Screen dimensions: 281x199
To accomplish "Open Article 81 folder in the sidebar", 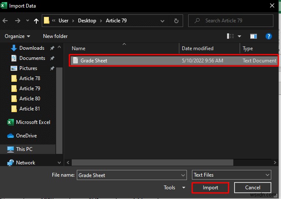I will point(30,109).
